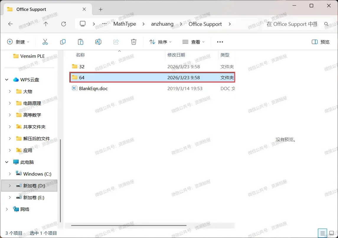Expand the 新加卷 (E:) drive node
Image resolution: width=338 pixels, height=238 pixels.
pyautogui.click(x=10, y=197)
